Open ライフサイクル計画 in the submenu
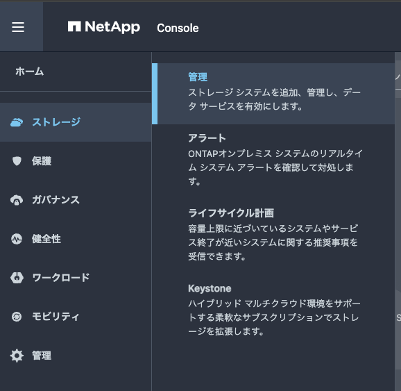Screen dimensions: 401x391 pos(231,213)
